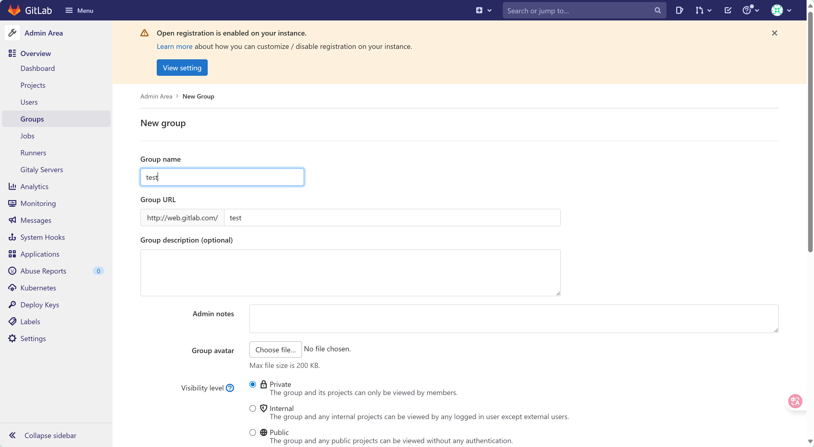Image resolution: width=814 pixels, height=447 pixels.
Task: Click the Labels tag icon
Action: pyautogui.click(x=12, y=322)
